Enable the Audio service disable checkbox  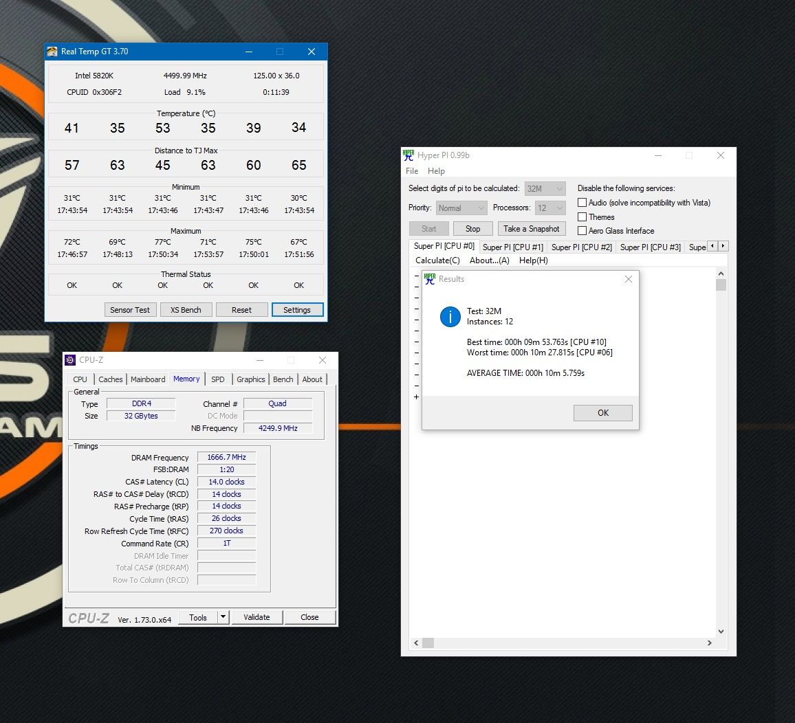coord(582,203)
